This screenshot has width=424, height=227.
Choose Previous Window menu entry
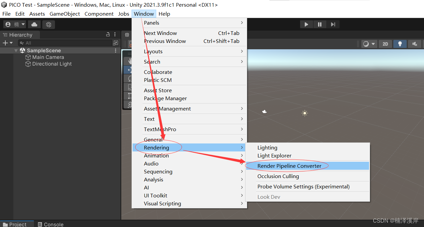click(189, 41)
